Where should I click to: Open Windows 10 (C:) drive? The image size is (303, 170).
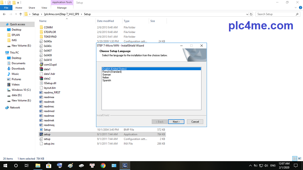pos(21,90)
